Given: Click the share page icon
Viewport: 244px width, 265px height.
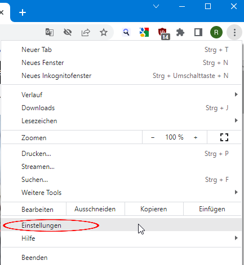Looking at the screenshot, I should tap(86, 32).
